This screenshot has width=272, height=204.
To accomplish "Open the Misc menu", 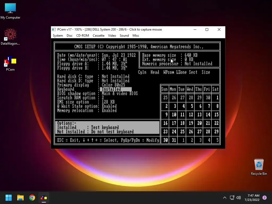I will tap(136, 36).
